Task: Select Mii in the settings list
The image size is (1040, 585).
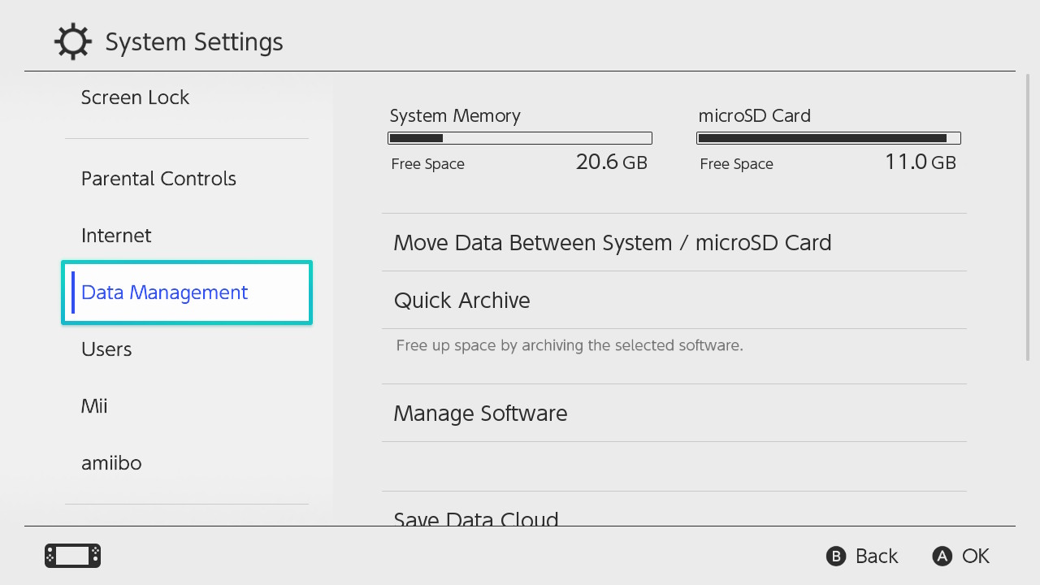Action: tap(94, 406)
